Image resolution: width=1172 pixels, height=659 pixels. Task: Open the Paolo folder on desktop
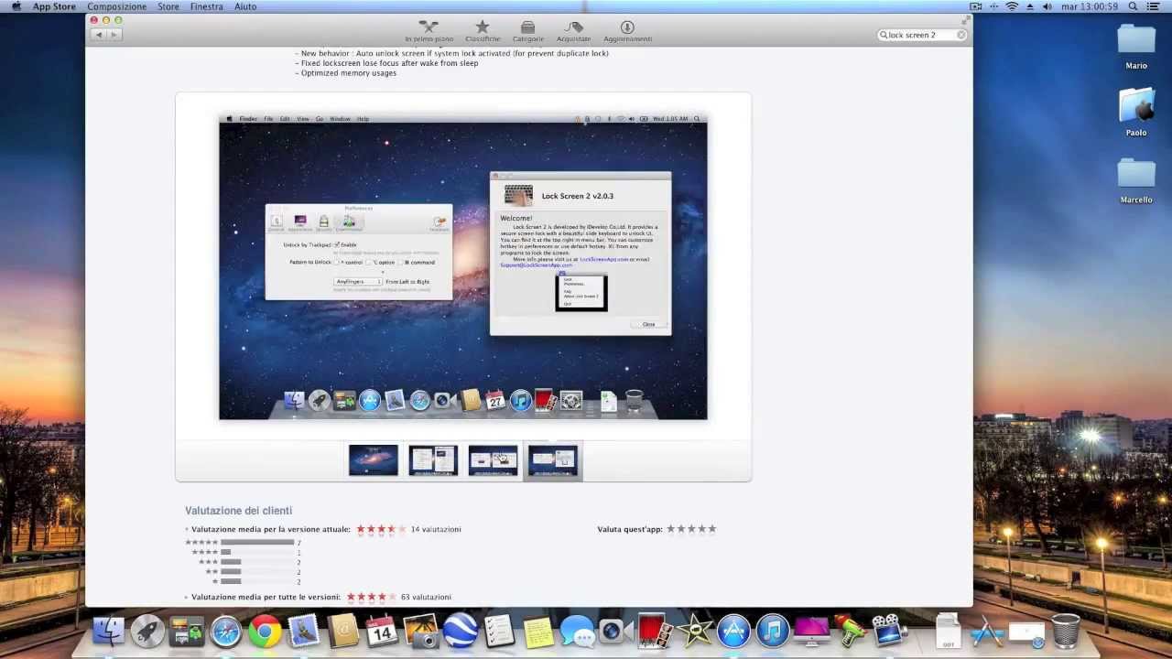pyautogui.click(x=1136, y=112)
